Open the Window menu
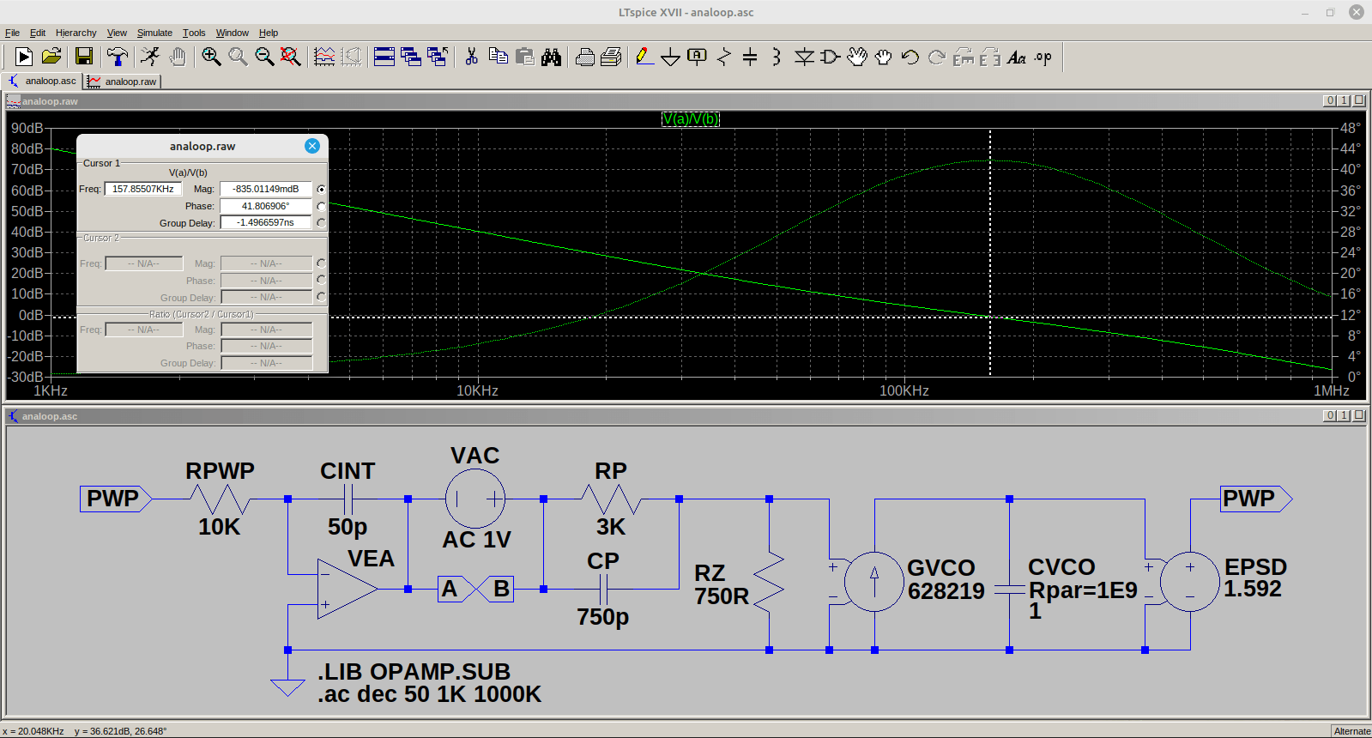Viewport: 1372px width, 738px height. tap(233, 33)
